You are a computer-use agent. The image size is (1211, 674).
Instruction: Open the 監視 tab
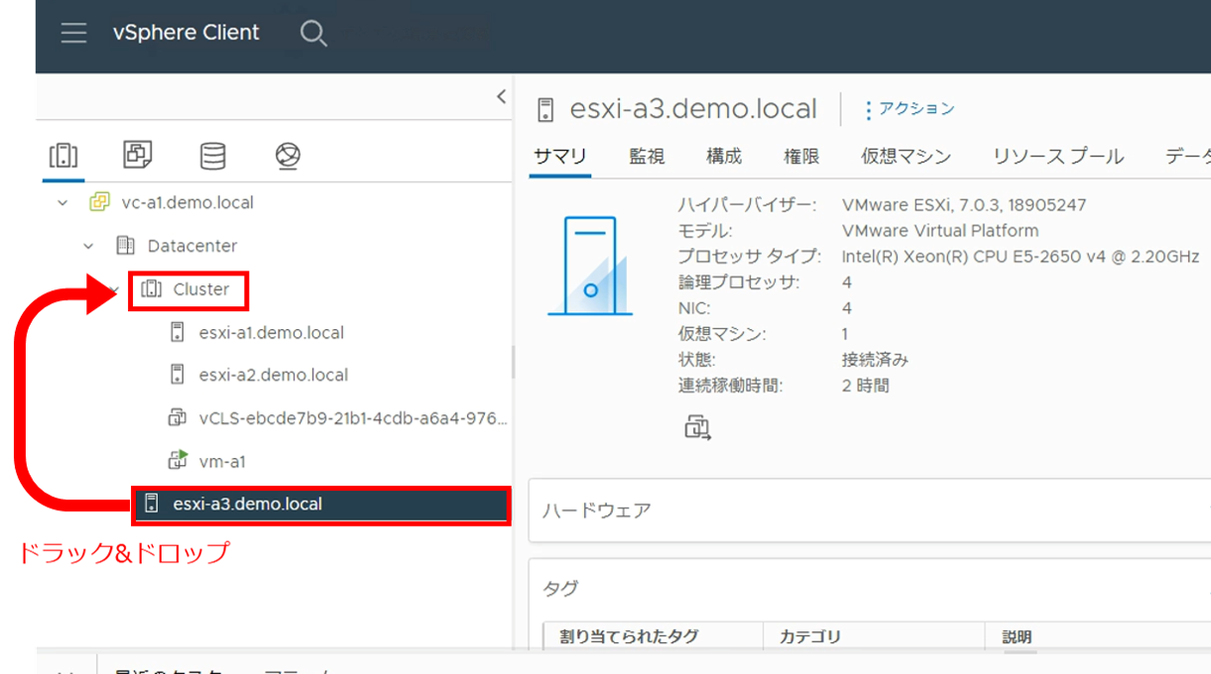[647, 157]
